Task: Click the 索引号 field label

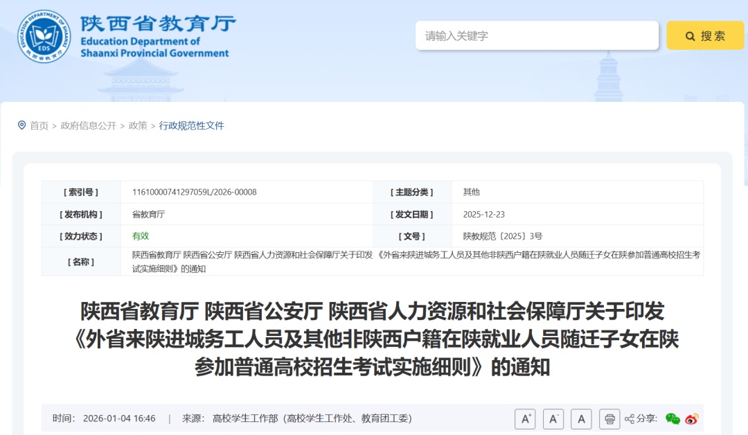Action: coord(80,192)
